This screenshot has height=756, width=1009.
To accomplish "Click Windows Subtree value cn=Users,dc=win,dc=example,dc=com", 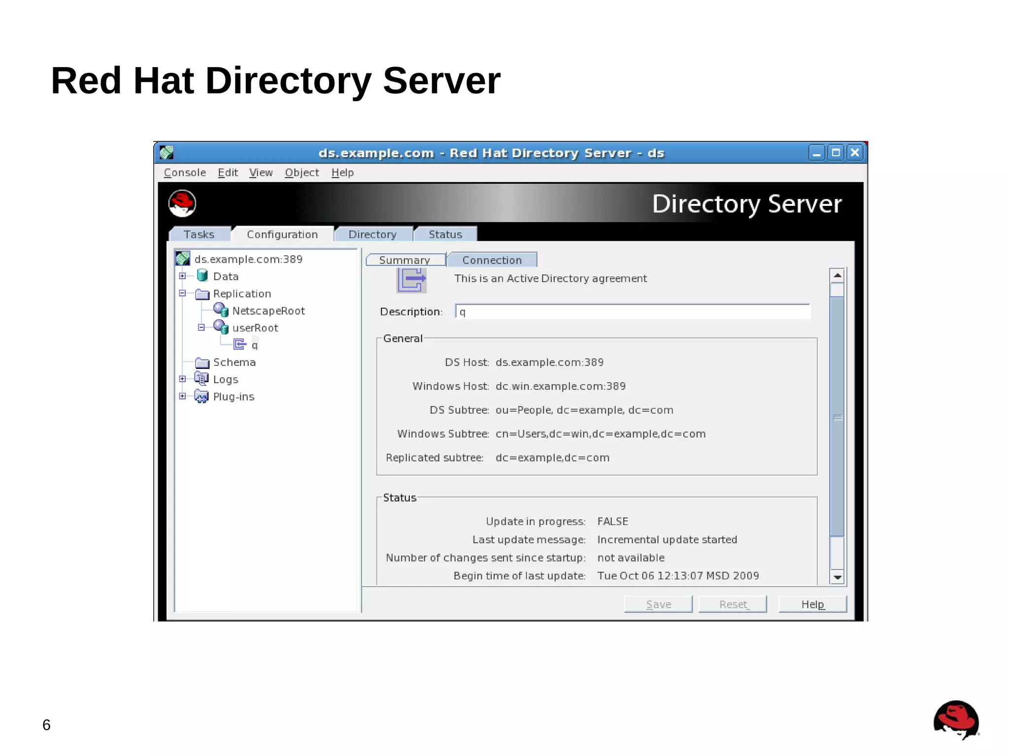I will click(601, 434).
